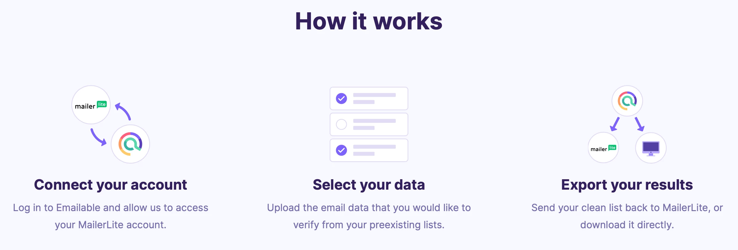
Task: Click the MailerLite logo in Export illustration
Action: pos(603,148)
